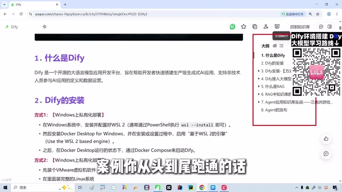Expand outline arrow beside 7. Agent应用知识库实战

coord(259,102)
